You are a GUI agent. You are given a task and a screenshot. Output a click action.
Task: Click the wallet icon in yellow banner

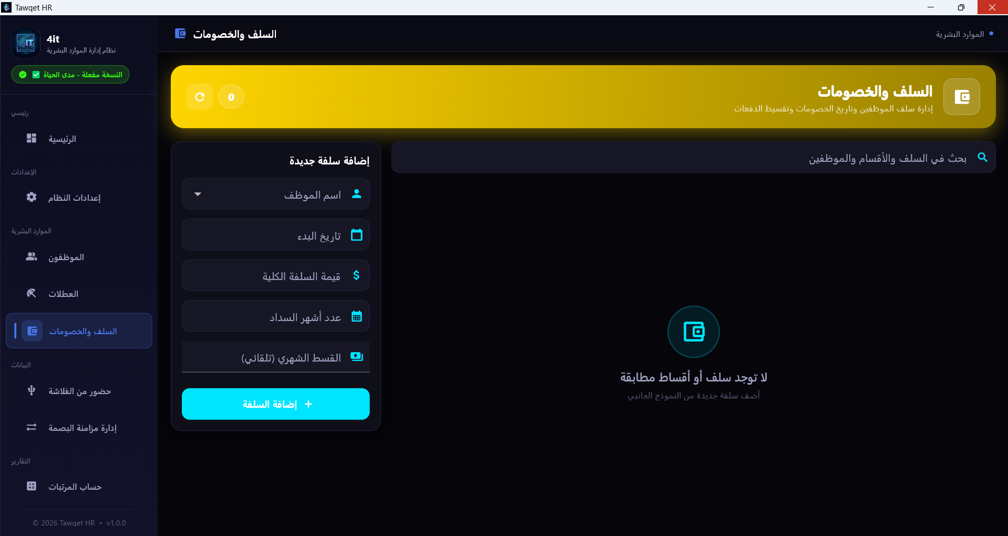[x=962, y=97]
